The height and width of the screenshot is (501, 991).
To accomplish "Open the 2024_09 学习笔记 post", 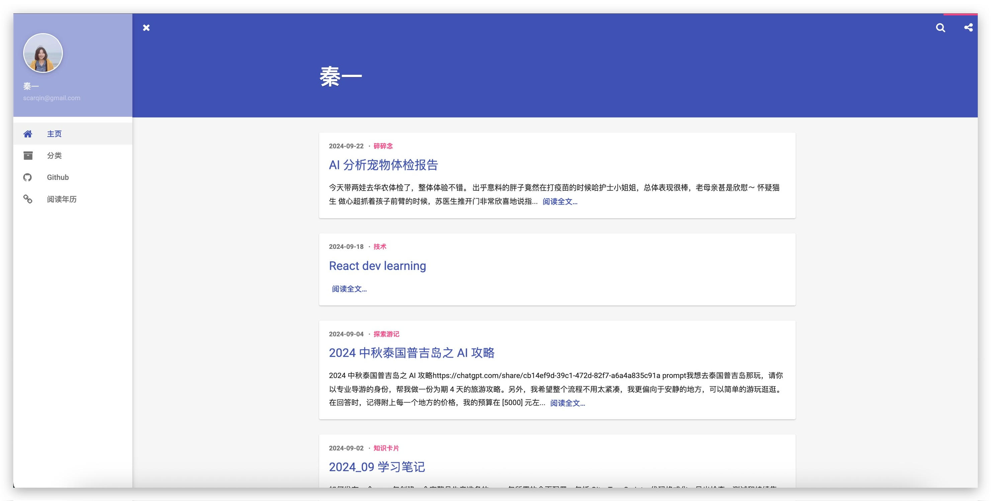I will (377, 467).
